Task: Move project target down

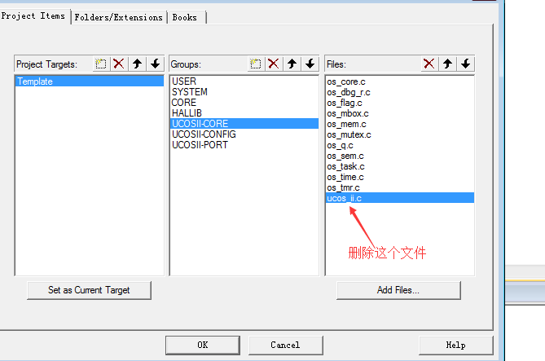Action: pyautogui.click(x=156, y=64)
